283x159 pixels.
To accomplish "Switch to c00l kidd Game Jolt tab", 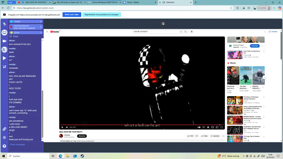I will pos(69,2).
